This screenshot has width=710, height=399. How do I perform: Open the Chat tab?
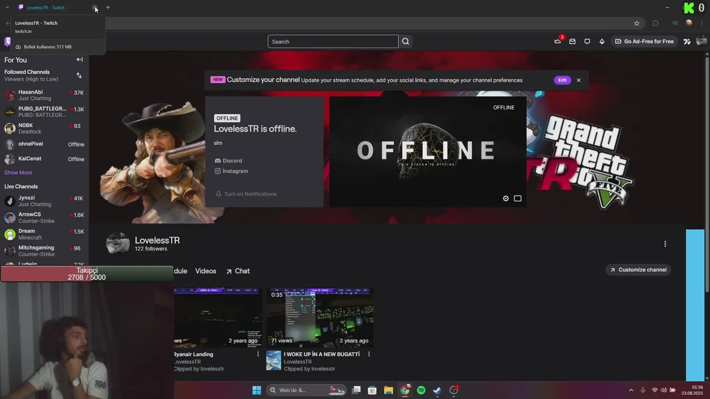tap(238, 271)
